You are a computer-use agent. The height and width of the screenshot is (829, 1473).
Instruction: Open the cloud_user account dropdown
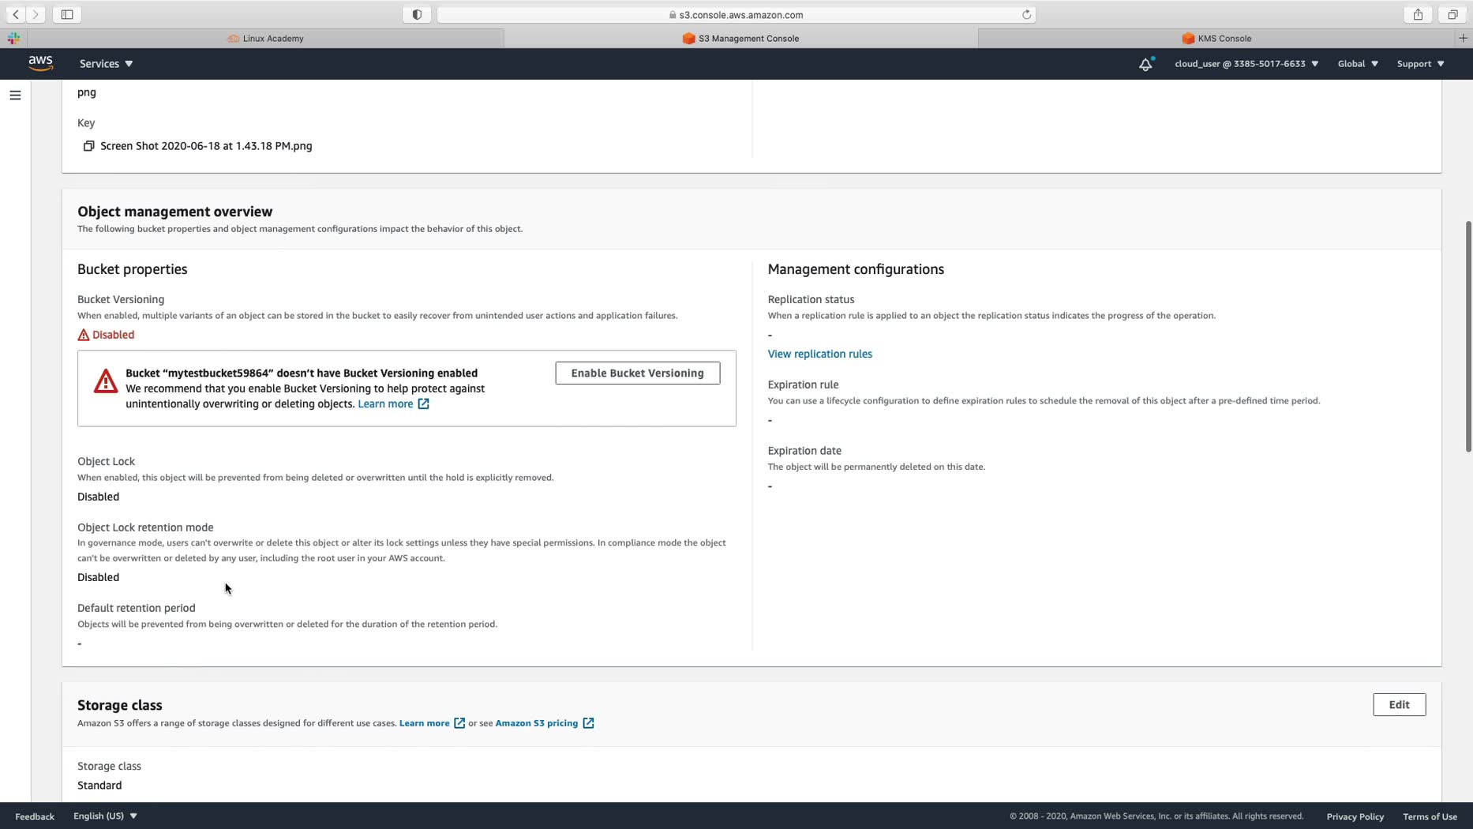[x=1246, y=64]
